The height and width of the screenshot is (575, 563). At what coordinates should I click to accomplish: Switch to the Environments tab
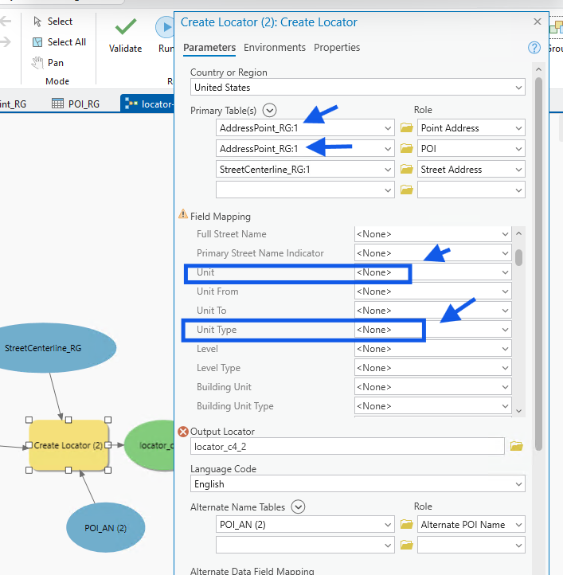(x=275, y=48)
